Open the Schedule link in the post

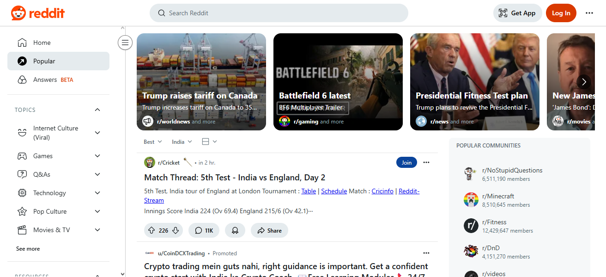(334, 191)
